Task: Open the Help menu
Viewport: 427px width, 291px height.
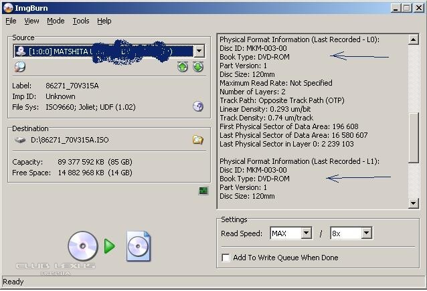Action: [104, 21]
